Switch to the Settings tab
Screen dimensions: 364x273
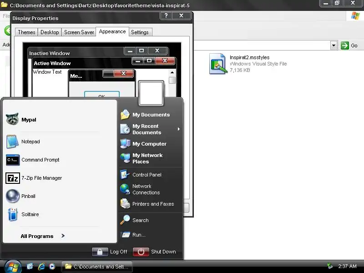pyautogui.click(x=140, y=32)
